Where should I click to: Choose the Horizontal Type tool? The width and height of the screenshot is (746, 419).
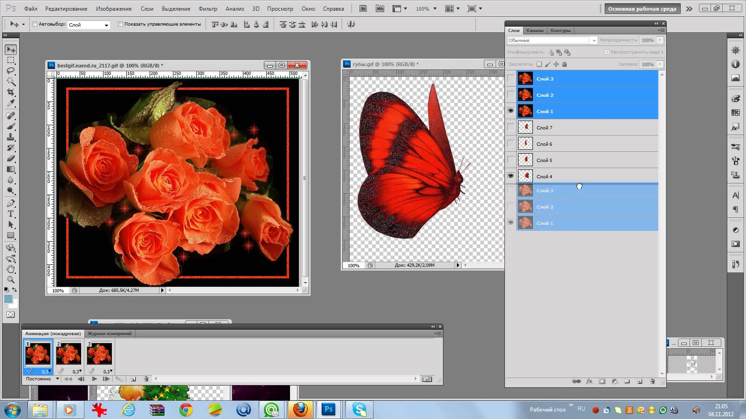point(11,214)
